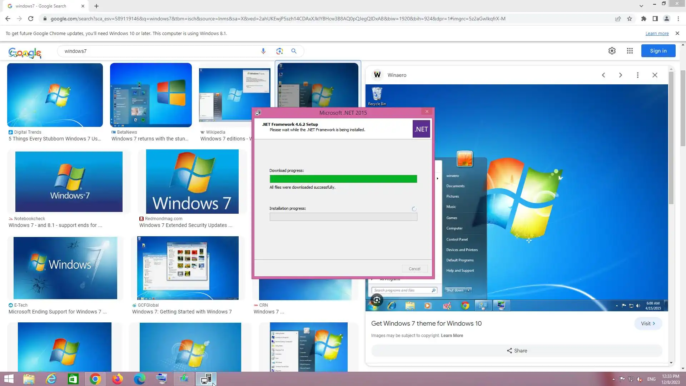686x386 pixels.
Task: Follow the Learn more update link
Action: (x=657, y=33)
